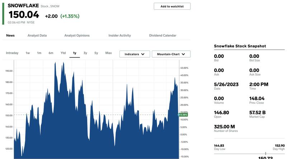Expand the Mountain-Chart type dropdown
The width and height of the screenshot is (287, 159).
171,54
